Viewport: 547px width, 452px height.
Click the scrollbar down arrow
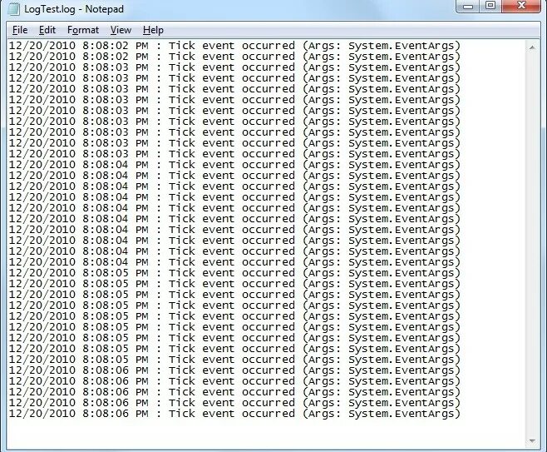click(x=532, y=441)
